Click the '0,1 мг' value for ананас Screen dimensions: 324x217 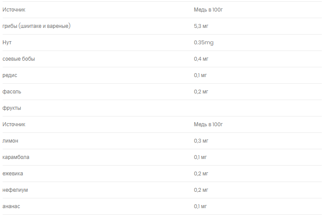(200, 206)
